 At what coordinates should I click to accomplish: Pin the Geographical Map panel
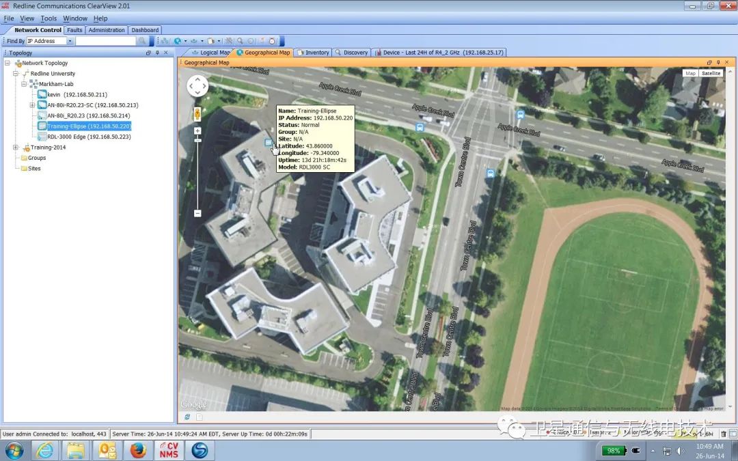click(x=718, y=63)
